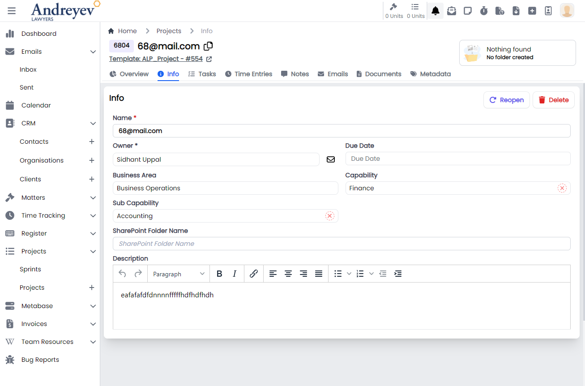The height and width of the screenshot is (386, 585).
Task: Clear the Finance capability selection
Action: click(562, 188)
